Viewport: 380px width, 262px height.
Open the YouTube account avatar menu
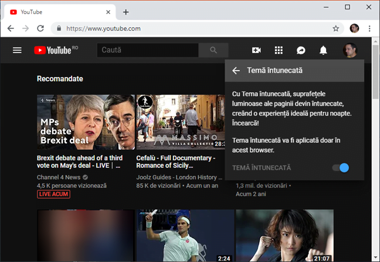350,51
